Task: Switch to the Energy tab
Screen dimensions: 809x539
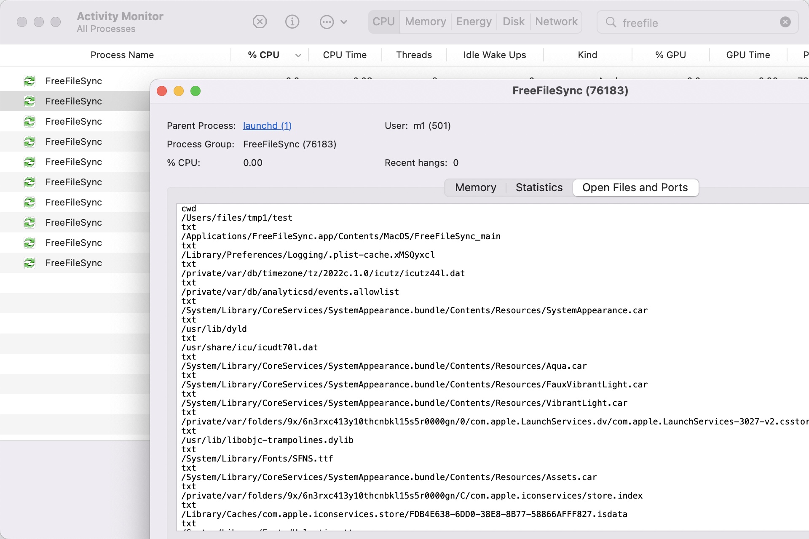Action: [x=474, y=21]
